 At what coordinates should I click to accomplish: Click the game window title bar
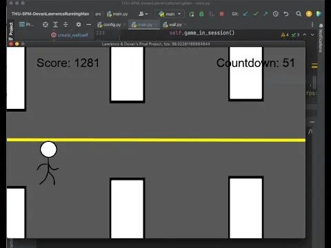click(156, 44)
